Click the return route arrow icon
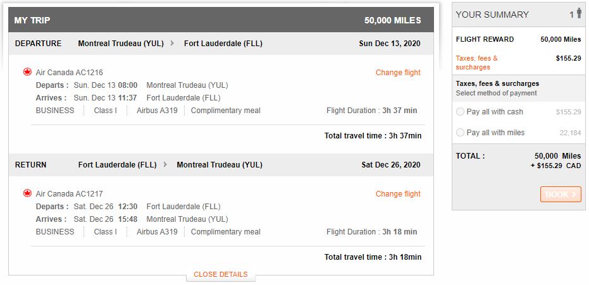Image resolution: width=589 pixels, height=285 pixels. [165, 165]
